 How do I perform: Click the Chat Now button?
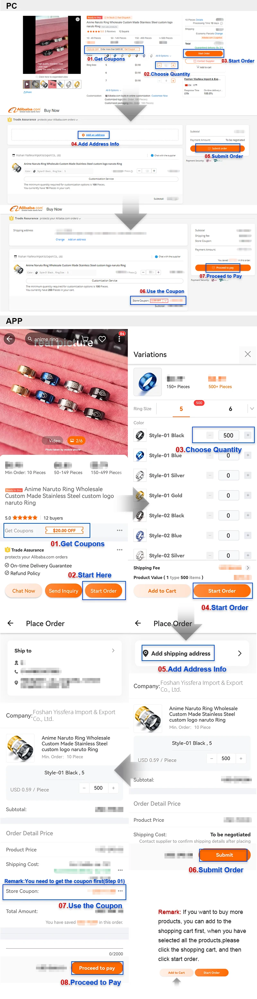click(x=23, y=591)
